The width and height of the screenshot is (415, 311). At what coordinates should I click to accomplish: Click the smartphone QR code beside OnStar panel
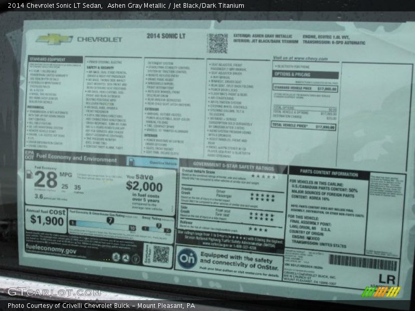(x=161, y=253)
